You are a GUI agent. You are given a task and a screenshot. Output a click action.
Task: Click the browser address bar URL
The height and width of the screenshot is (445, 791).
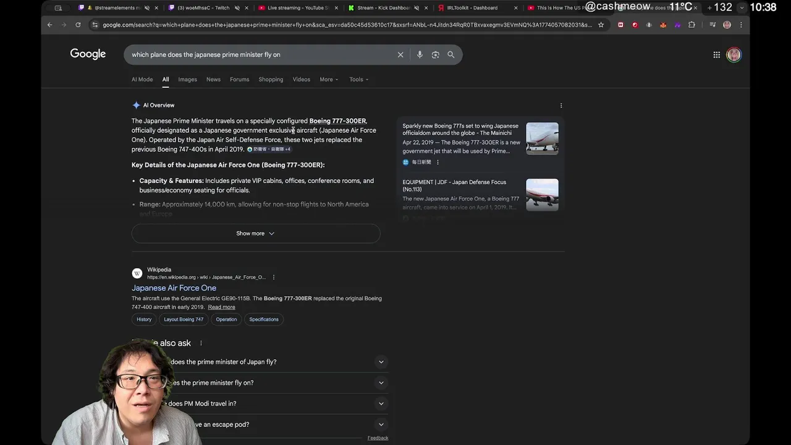coord(346,25)
